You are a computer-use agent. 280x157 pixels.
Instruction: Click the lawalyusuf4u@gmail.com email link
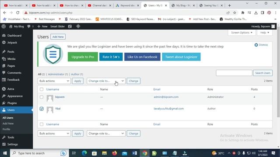[169, 109]
